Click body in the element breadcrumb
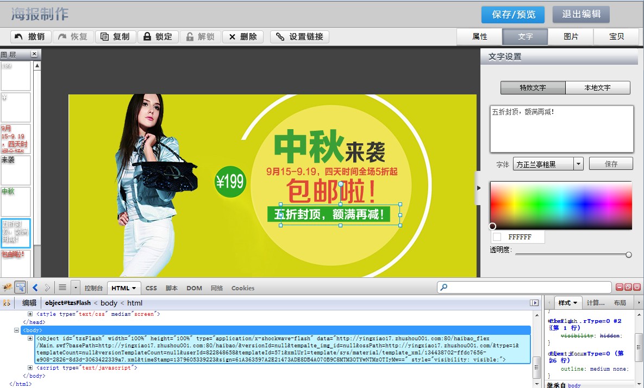Viewport: 644px width, 388px height. [x=109, y=303]
